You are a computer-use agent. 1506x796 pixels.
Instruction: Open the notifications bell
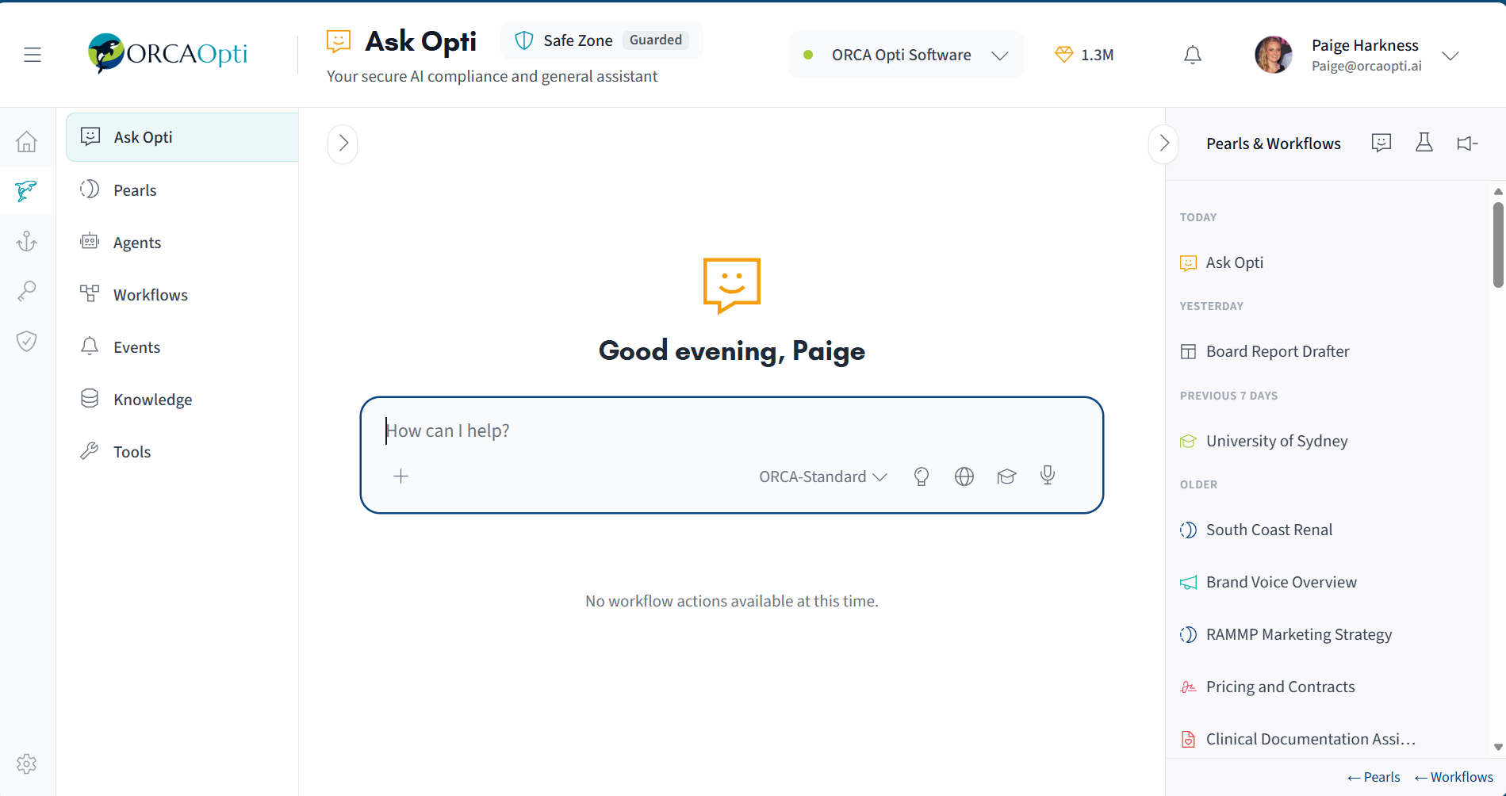(1193, 55)
